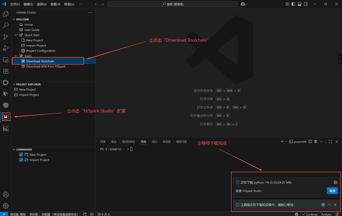Image resolution: width=342 pixels, height=216 pixels.
Task: Toggle primary side bar visibility
Action: tap(293, 4)
